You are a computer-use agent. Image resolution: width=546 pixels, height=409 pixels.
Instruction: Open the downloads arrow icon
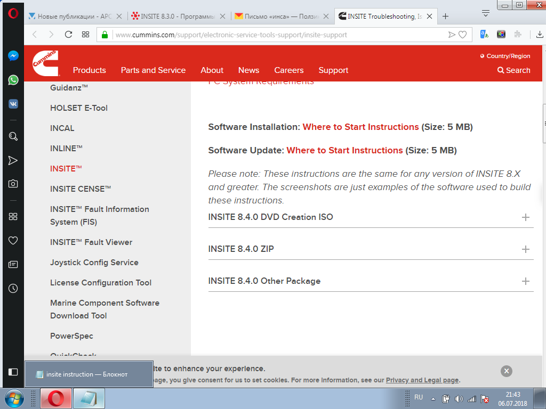[x=540, y=34]
